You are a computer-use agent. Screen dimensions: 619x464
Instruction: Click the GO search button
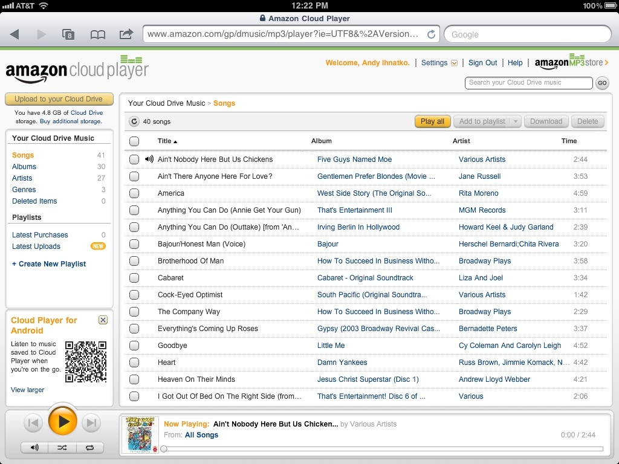pos(602,83)
